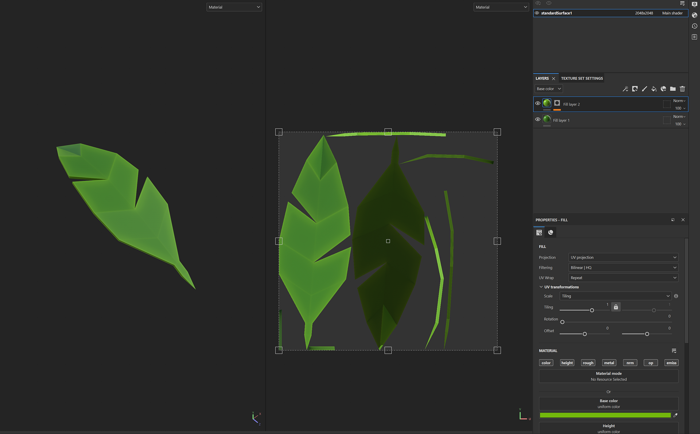
Task: Hide Fill layer 2 via eye icon
Action: click(538, 103)
